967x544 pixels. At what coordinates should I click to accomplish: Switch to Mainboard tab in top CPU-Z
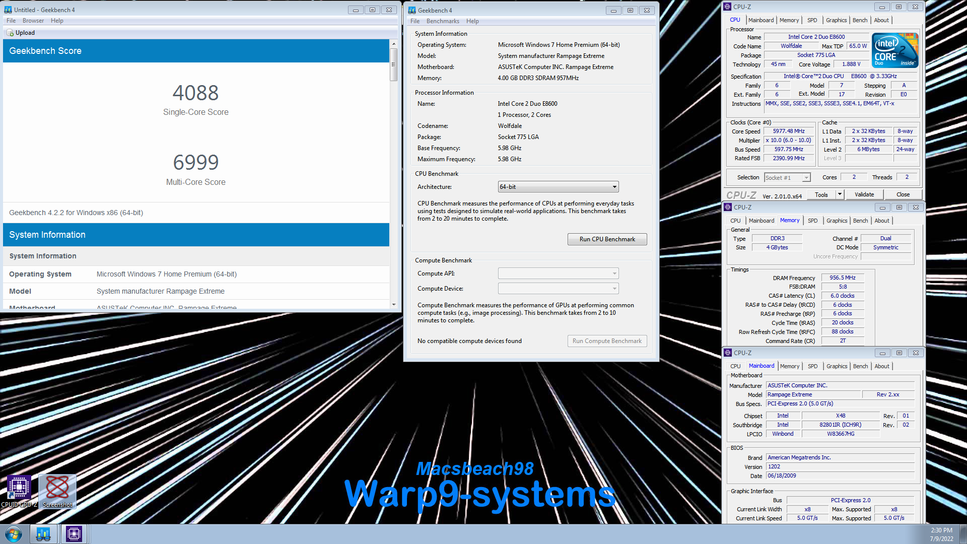click(761, 20)
